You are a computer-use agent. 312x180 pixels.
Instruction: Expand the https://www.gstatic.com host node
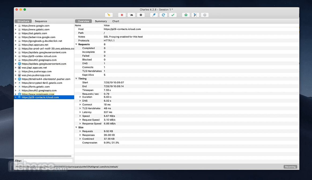point(16,29)
